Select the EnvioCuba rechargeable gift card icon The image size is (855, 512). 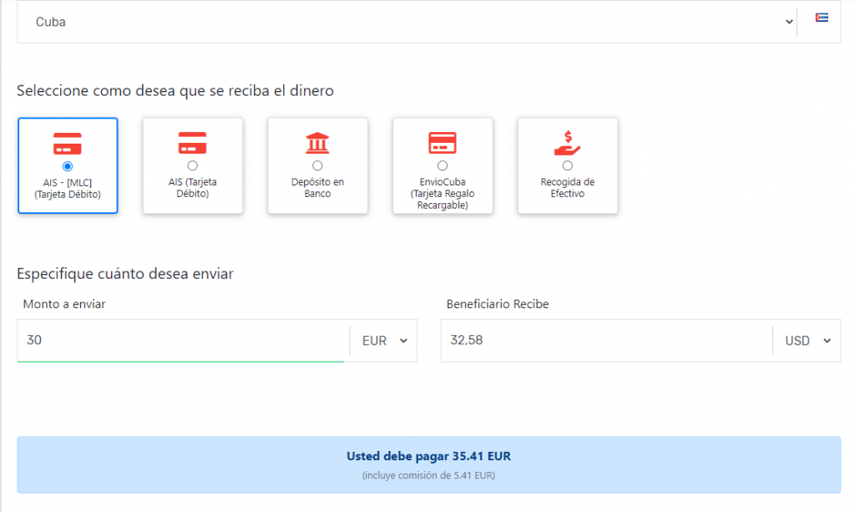443,142
